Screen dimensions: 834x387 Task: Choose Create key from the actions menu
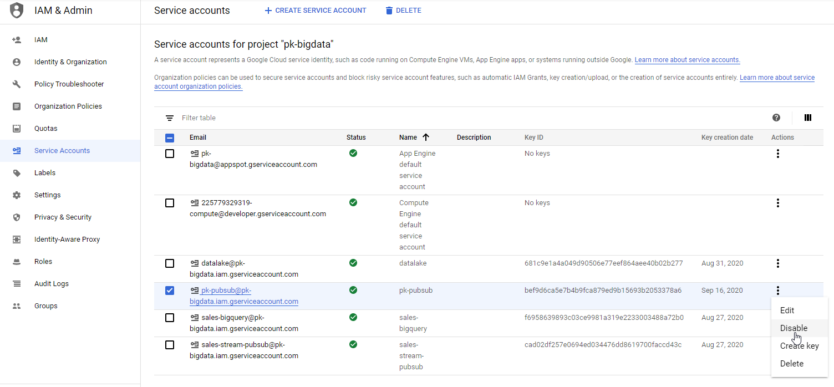[799, 346]
